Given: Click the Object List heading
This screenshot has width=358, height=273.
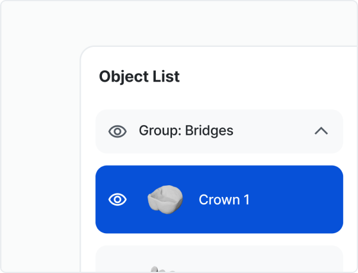Looking at the screenshot, I should coord(139,77).
